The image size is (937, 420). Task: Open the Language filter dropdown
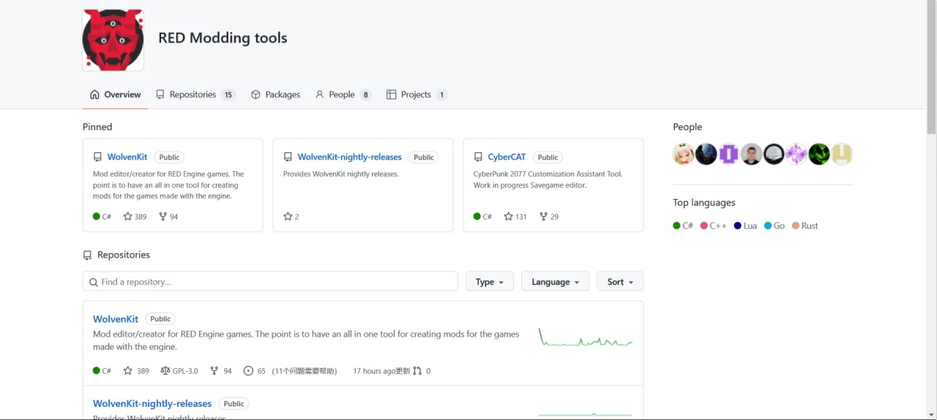[555, 282]
